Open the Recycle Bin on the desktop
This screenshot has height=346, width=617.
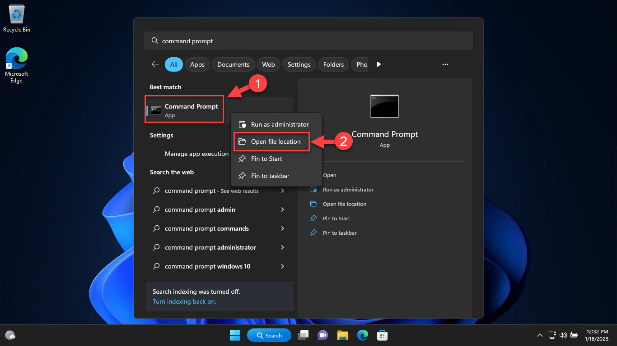pos(16,16)
